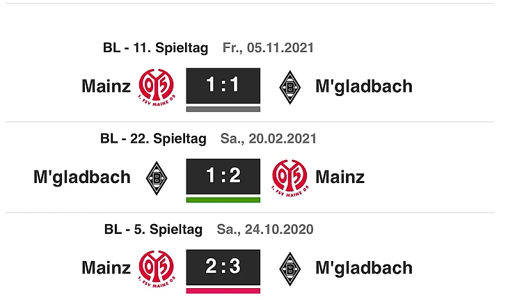Open the 1:2 score box
The image size is (508, 300).
tap(223, 177)
